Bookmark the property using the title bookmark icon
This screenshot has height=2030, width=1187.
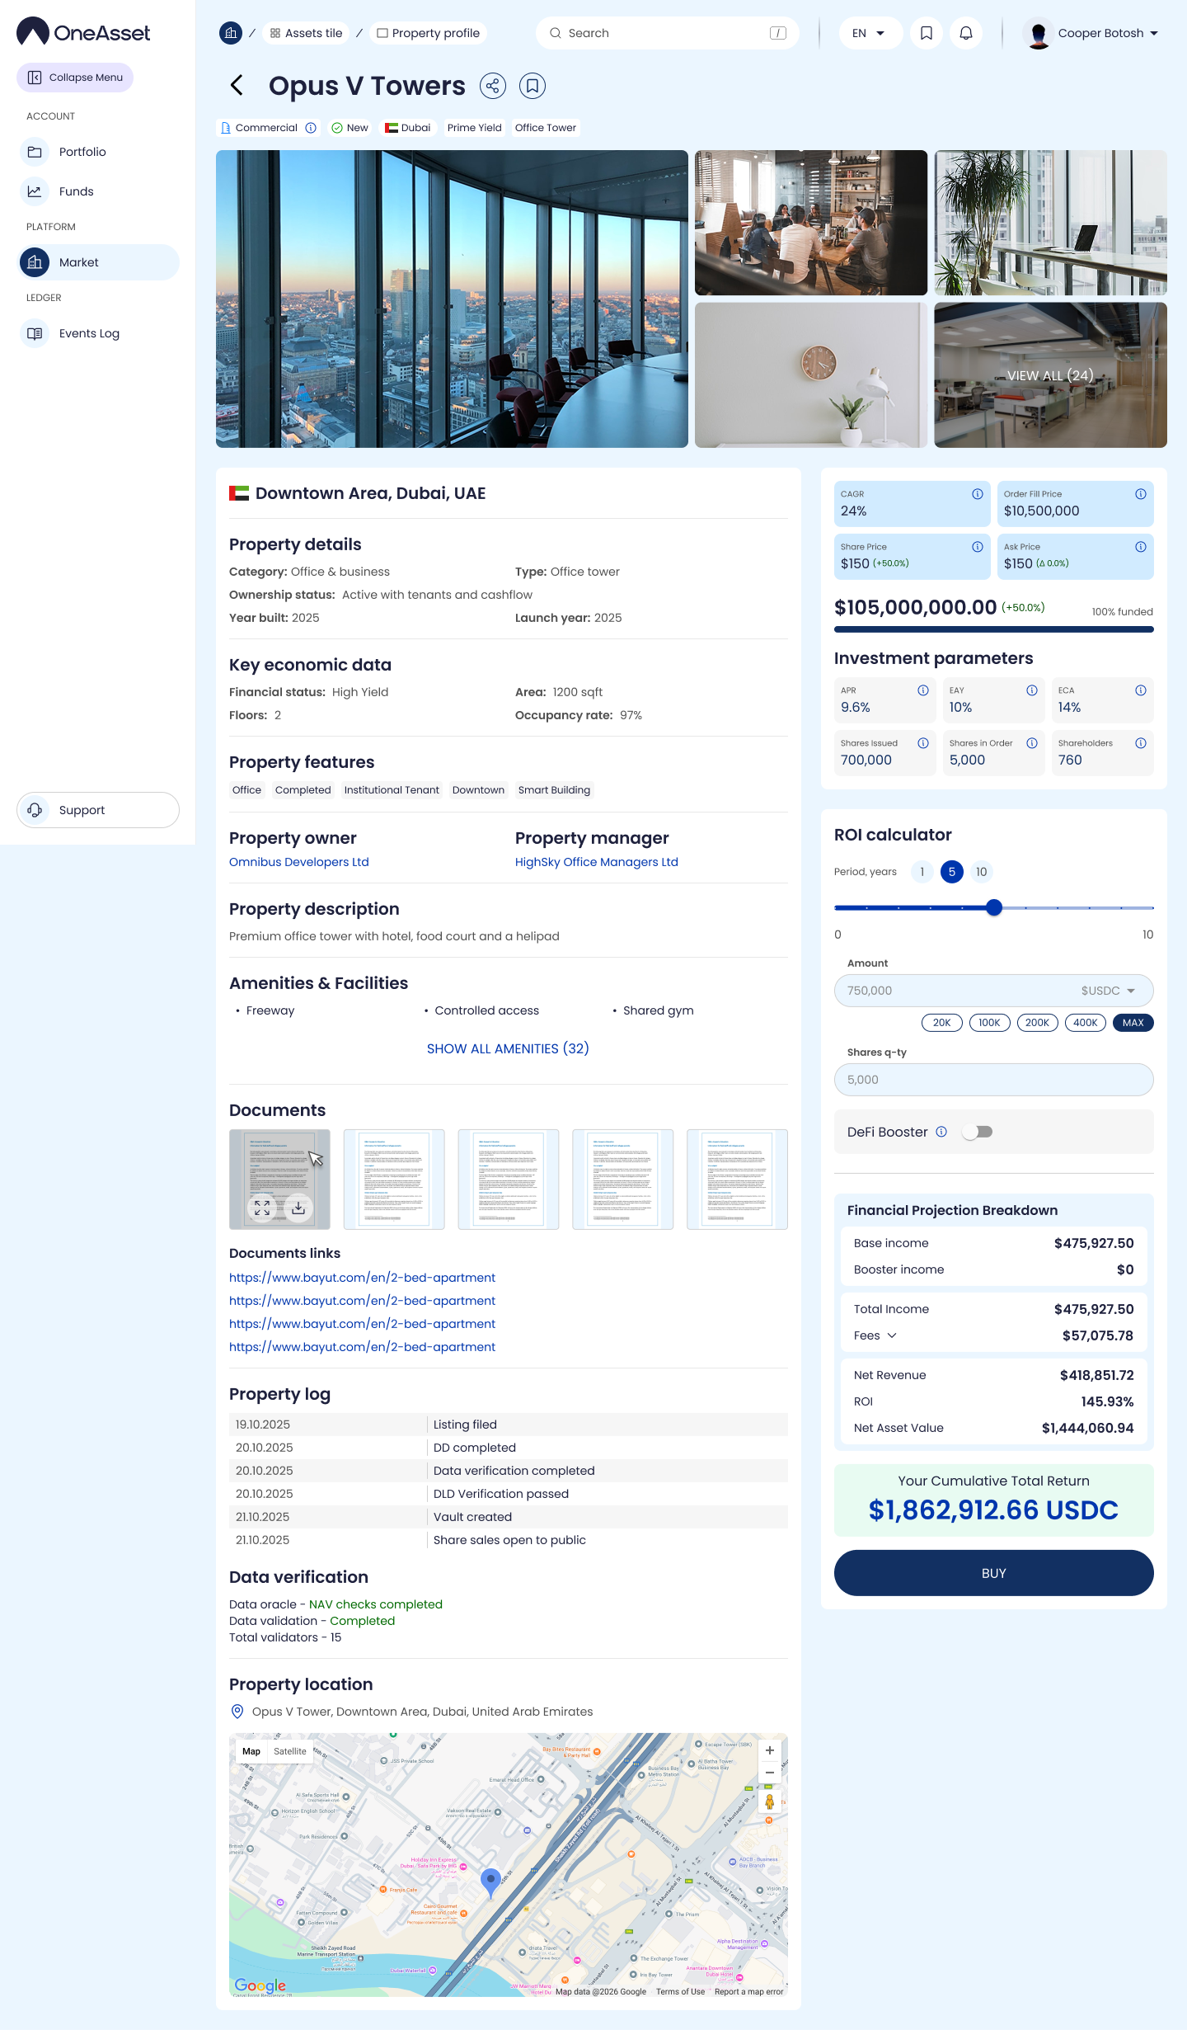[x=533, y=86]
